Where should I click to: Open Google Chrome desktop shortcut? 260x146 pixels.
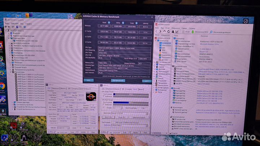tap(2, 86)
